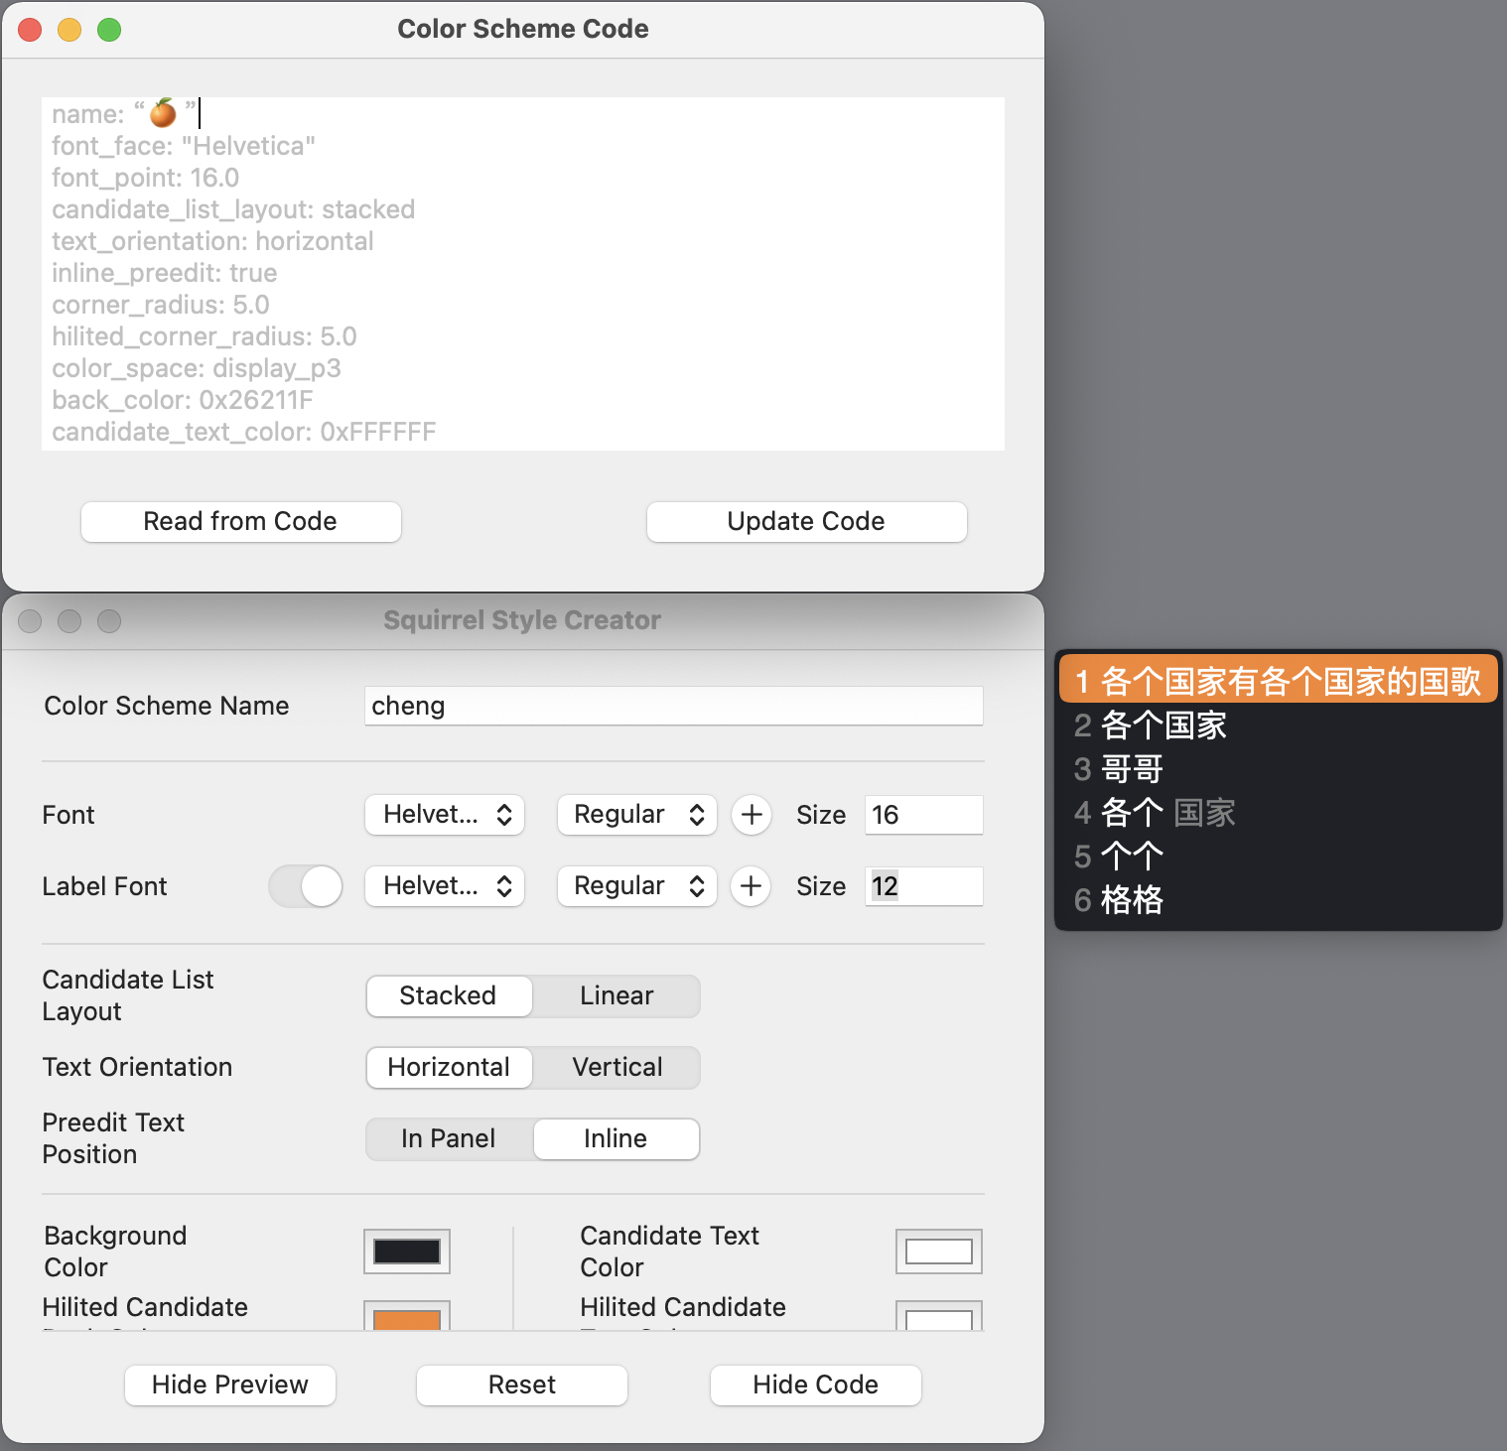Click the Color Scheme Name field
The image size is (1507, 1451).
[674, 706]
